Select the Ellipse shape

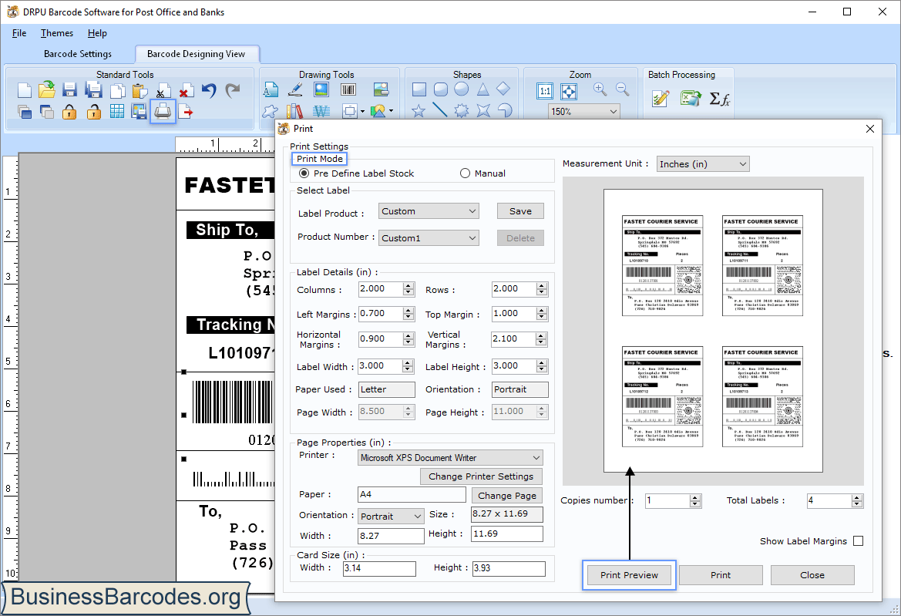point(462,89)
